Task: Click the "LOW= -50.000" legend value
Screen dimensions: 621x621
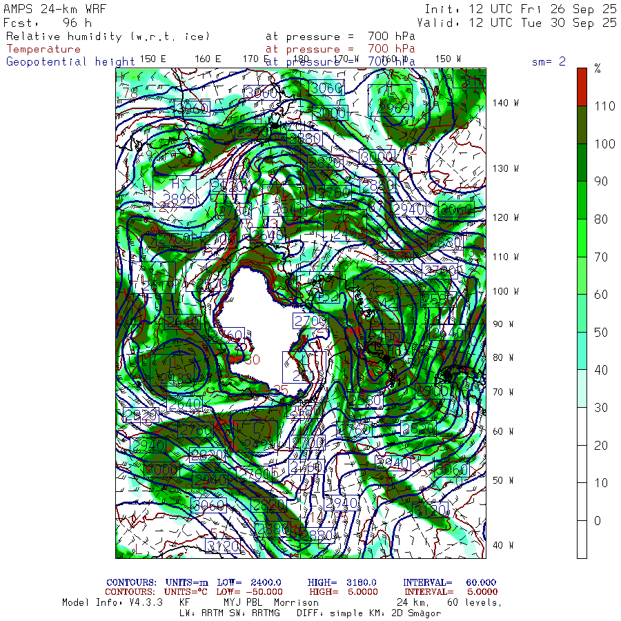Action: (249, 592)
